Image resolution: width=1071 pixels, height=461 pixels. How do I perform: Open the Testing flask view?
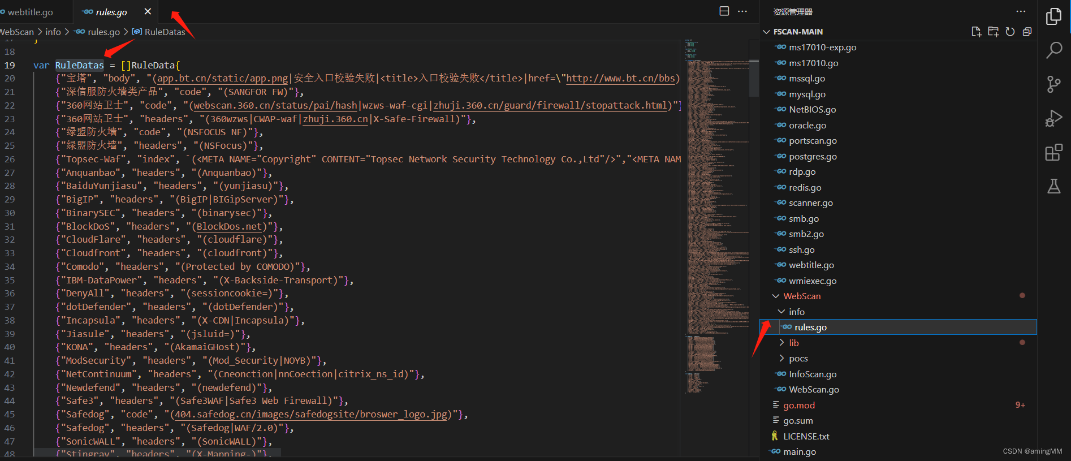click(x=1053, y=186)
